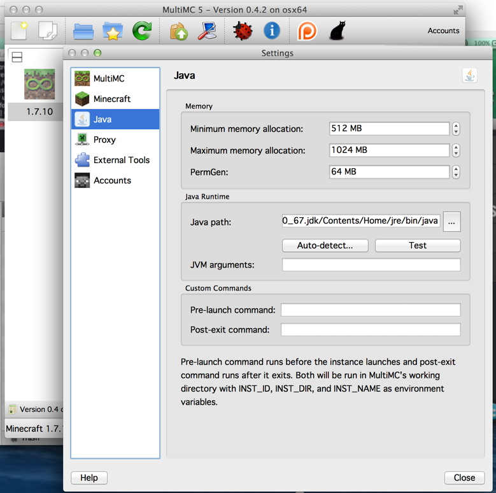Image resolution: width=496 pixels, height=493 pixels.
Task: Toggle full screen on the MultiMC main window
Action: point(457,10)
